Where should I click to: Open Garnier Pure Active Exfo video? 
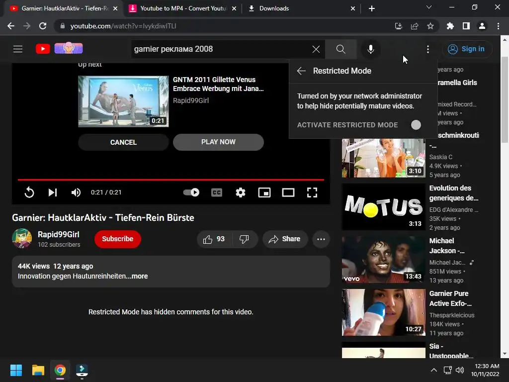383,312
